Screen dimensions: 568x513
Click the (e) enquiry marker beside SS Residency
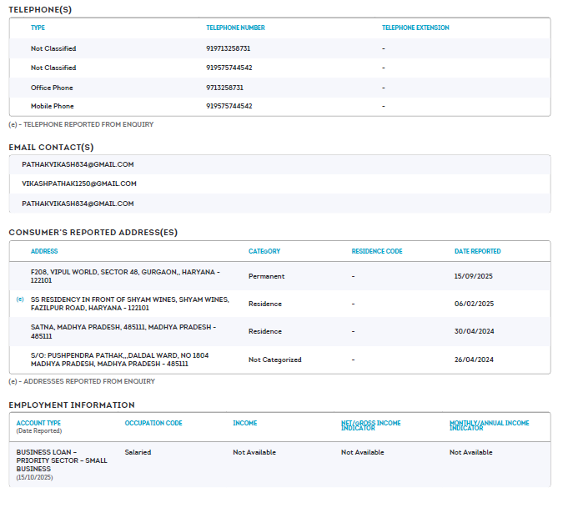point(20,299)
